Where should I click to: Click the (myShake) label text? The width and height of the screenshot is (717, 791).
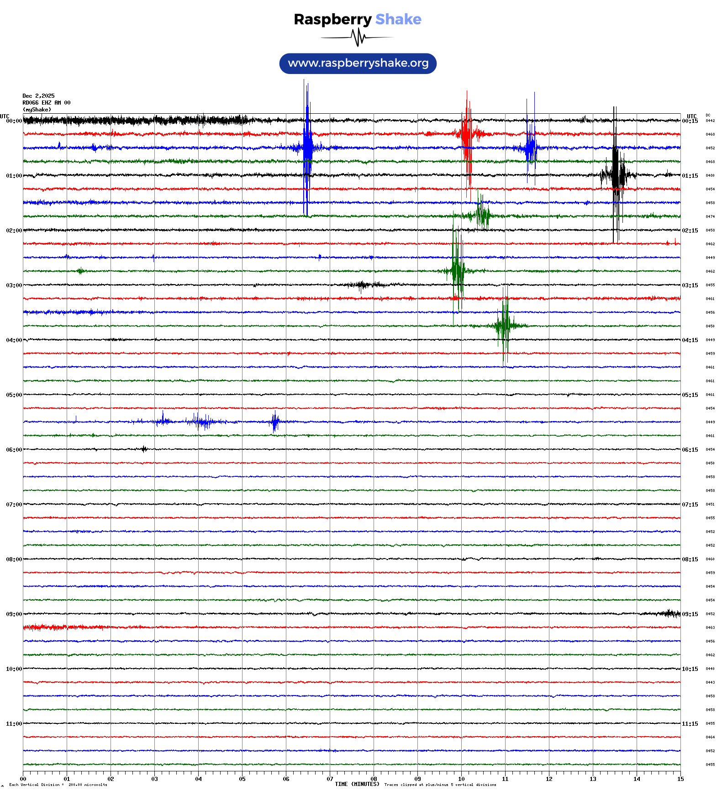pos(37,110)
